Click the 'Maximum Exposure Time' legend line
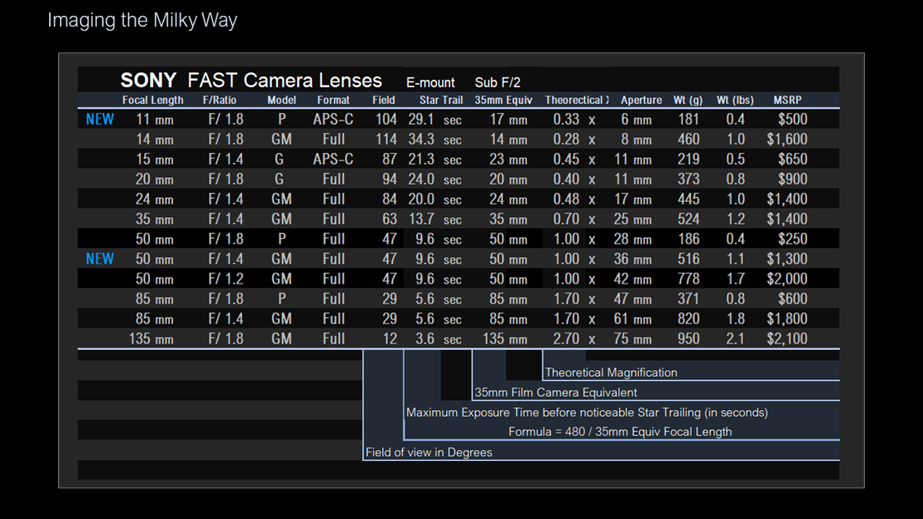The height and width of the screenshot is (519, 923). tap(587, 413)
